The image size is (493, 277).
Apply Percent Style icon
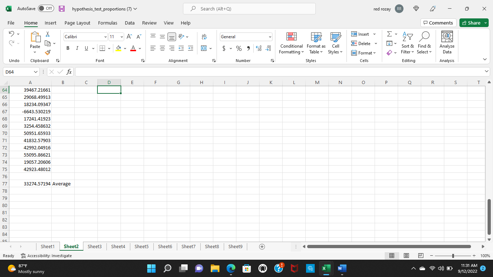click(239, 48)
